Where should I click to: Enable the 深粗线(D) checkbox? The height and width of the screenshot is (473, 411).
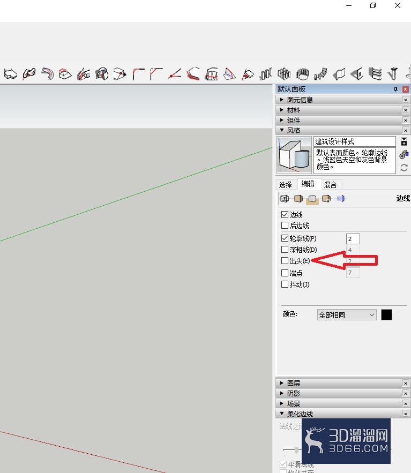285,250
